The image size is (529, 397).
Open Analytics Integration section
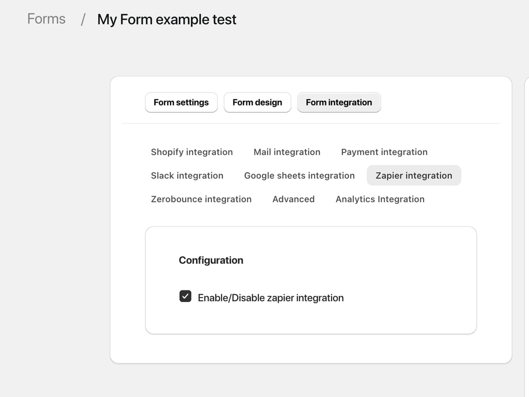(x=380, y=200)
